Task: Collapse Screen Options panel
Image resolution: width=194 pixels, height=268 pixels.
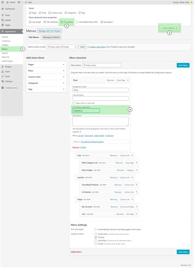Action: pos(169,28)
